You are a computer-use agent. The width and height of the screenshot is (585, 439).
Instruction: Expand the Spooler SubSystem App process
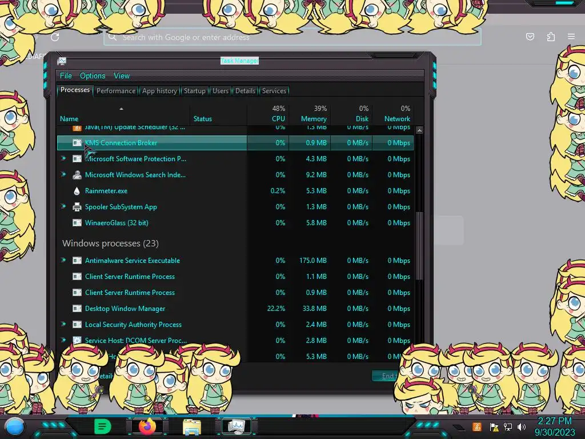point(63,207)
